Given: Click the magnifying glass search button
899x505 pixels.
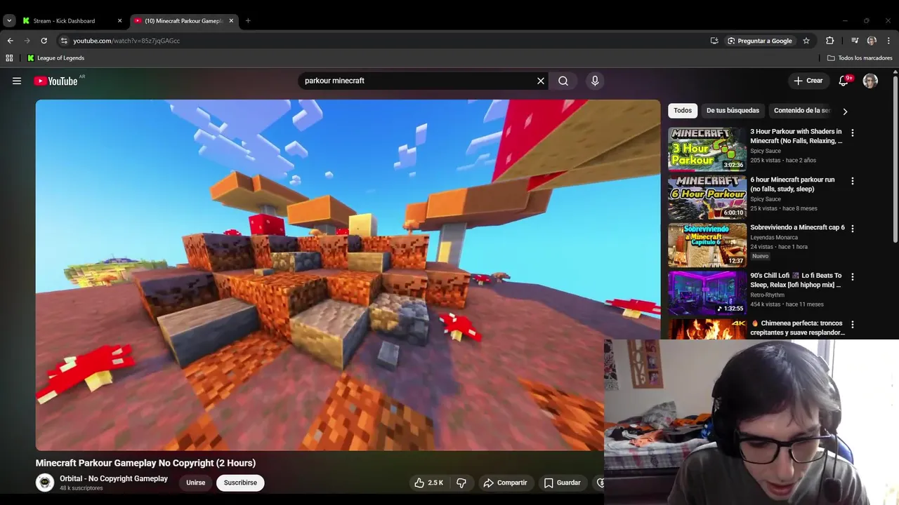Looking at the screenshot, I should 563,81.
